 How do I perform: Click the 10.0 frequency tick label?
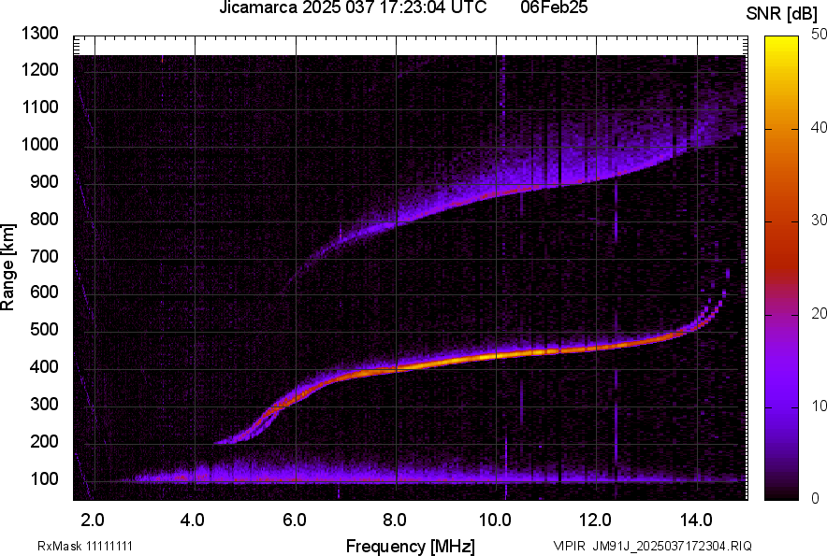(495, 520)
